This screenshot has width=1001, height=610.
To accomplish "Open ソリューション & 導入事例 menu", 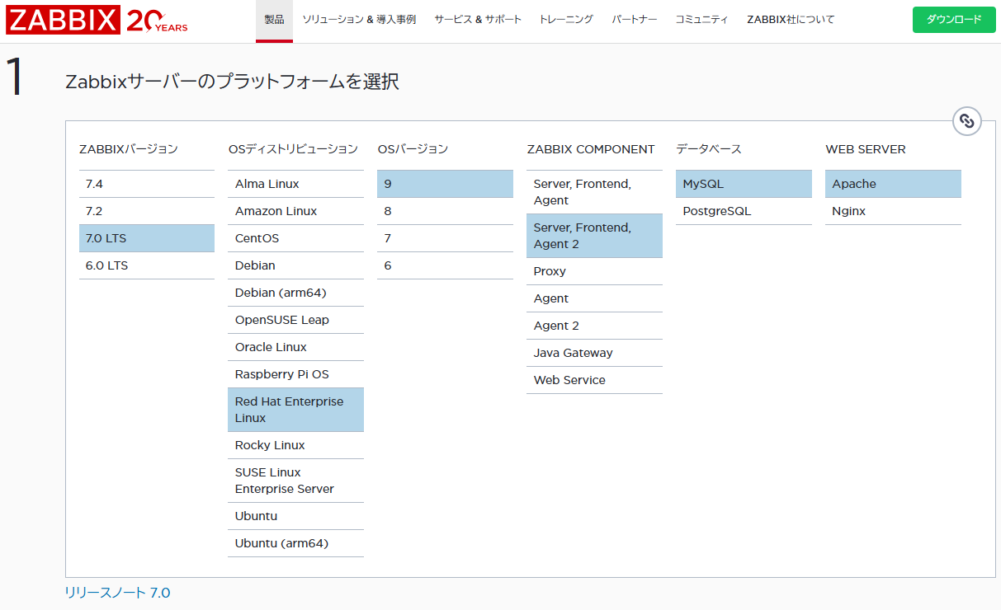I will point(359,20).
